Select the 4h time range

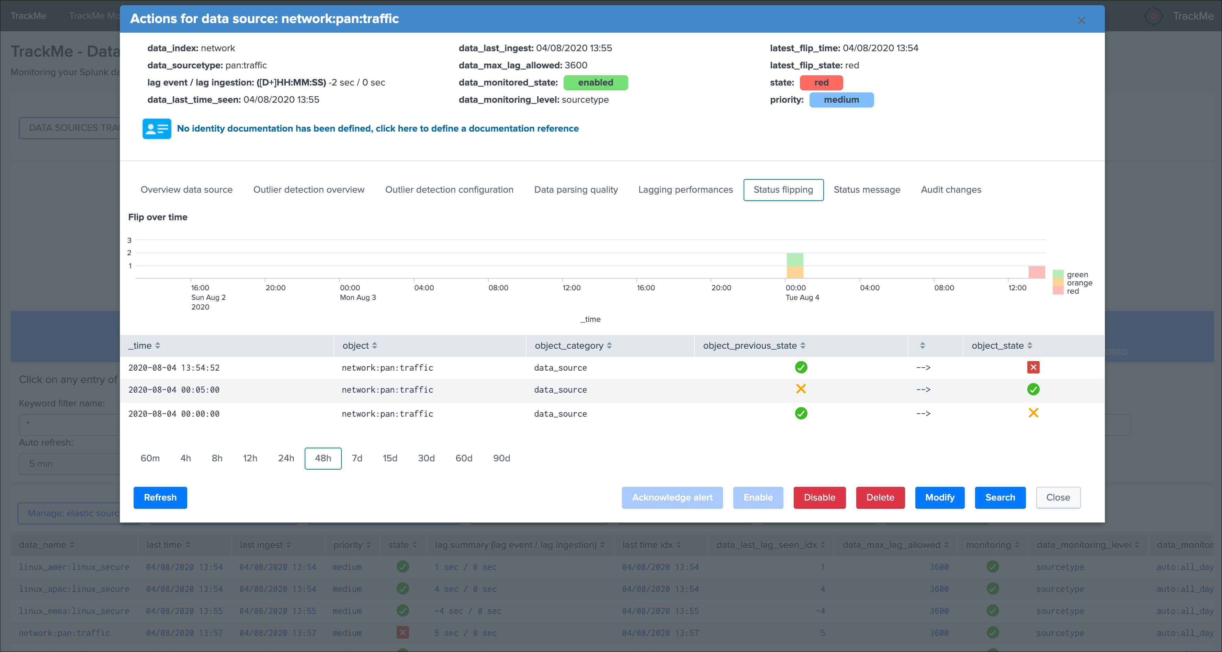pos(185,458)
